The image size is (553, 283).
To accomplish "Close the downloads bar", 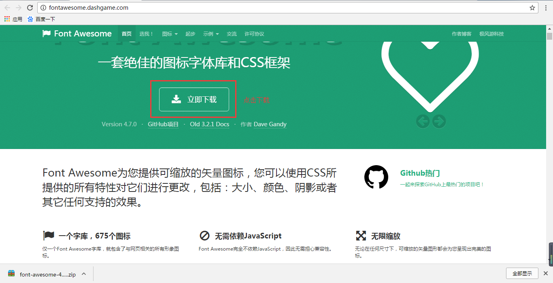I will 545,273.
